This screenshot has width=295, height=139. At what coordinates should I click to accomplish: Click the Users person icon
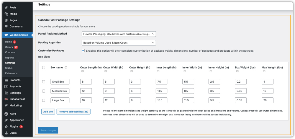pyautogui.click(x=6, y=133)
